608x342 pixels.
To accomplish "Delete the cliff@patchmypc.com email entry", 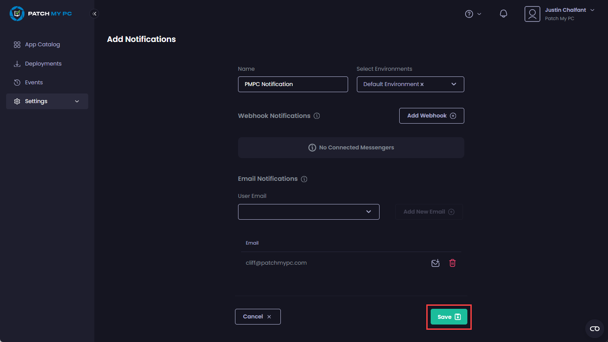I will (453, 263).
